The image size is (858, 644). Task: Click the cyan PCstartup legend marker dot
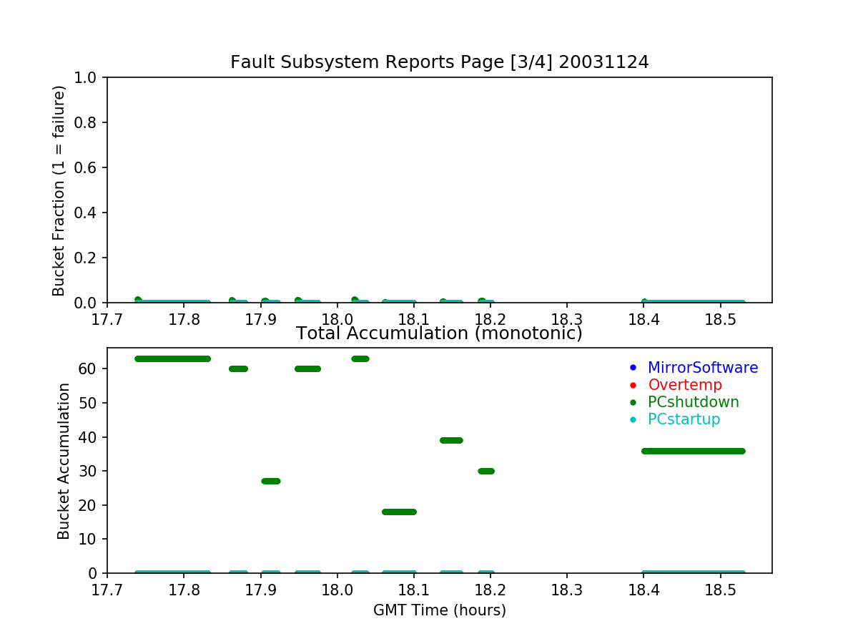(x=632, y=419)
